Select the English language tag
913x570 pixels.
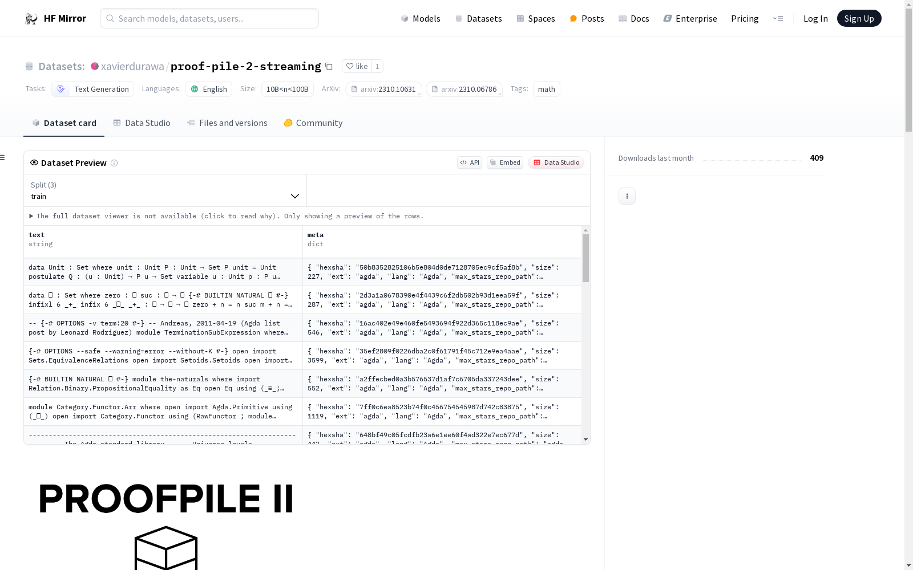point(209,89)
